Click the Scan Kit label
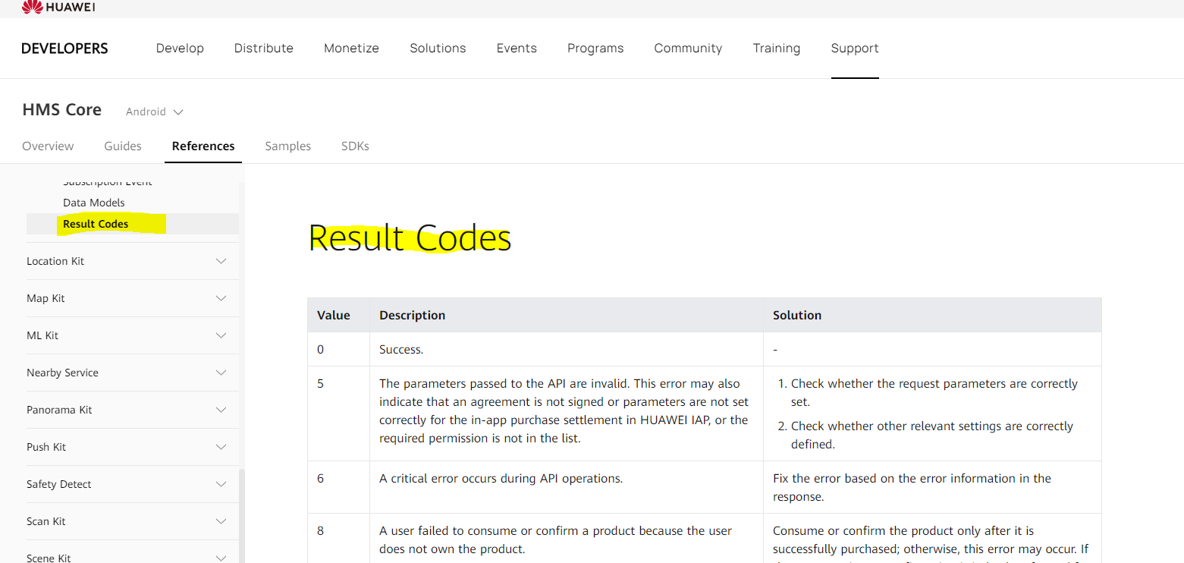The width and height of the screenshot is (1184, 563). pos(46,521)
